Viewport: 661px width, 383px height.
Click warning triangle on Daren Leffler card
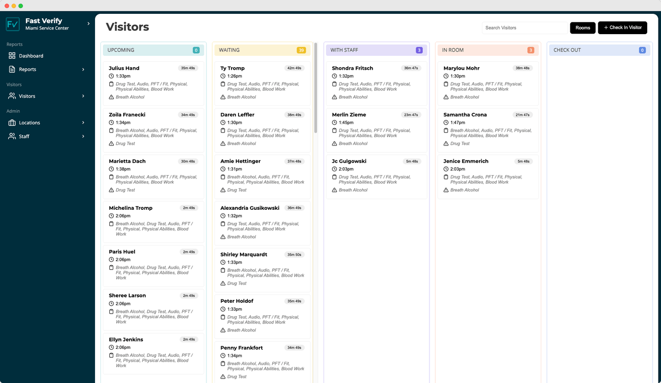(x=223, y=144)
